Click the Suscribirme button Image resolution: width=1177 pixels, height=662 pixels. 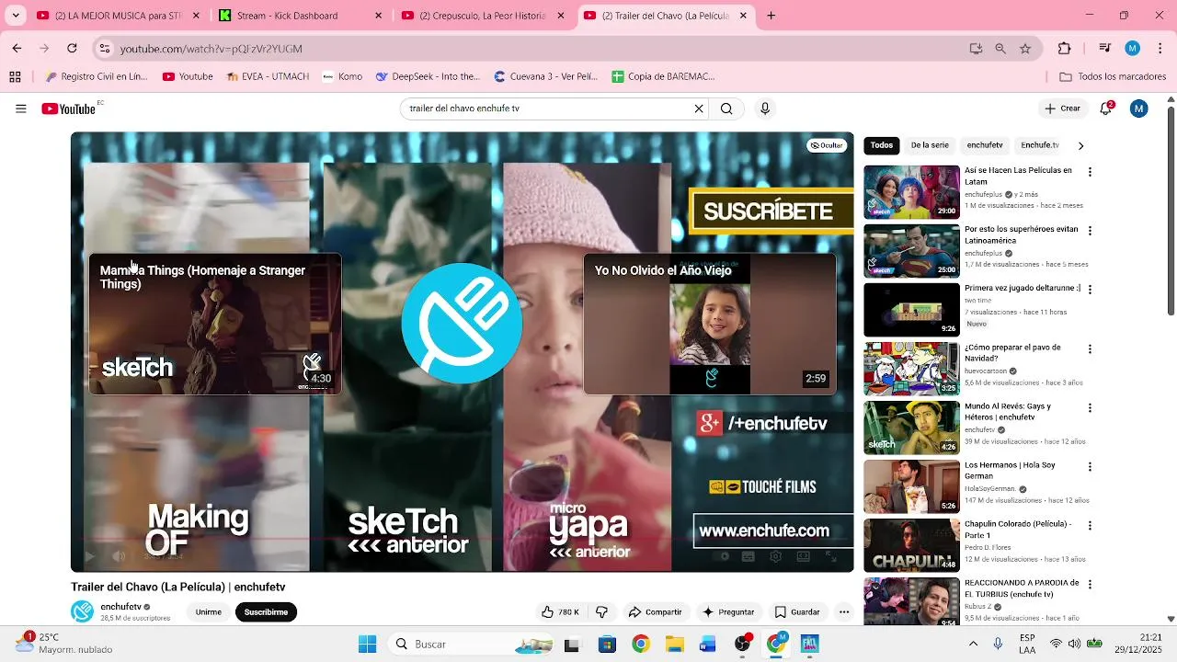coord(266,612)
